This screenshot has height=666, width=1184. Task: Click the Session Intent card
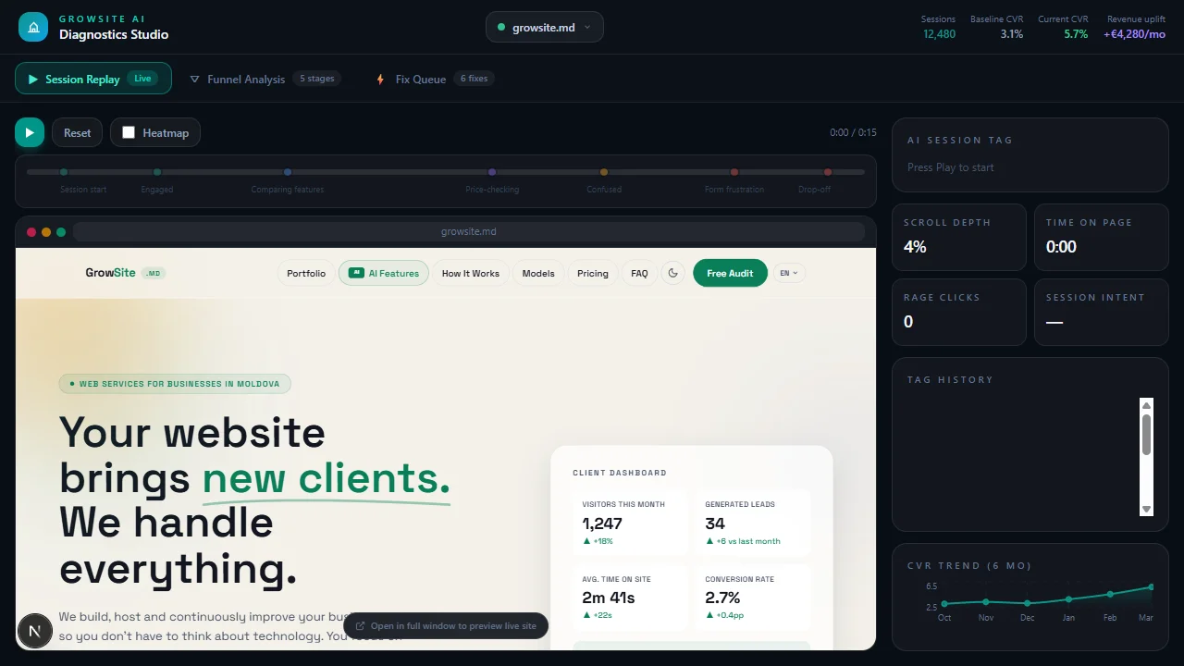click(1102, 313)
